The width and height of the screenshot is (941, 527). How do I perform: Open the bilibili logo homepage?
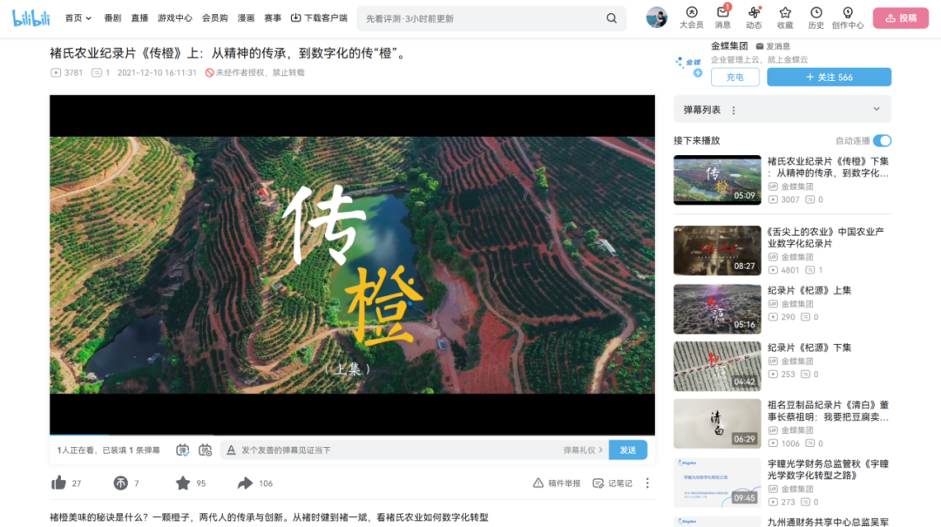31,18
